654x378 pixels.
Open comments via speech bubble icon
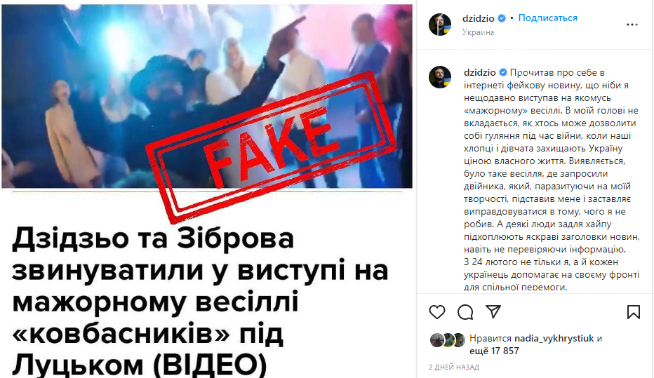pyautogui.click(x=465, y=312)
